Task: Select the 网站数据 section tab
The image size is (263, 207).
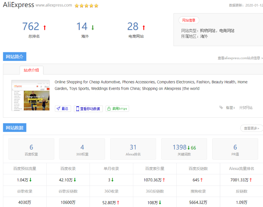Action: (14, 128)
